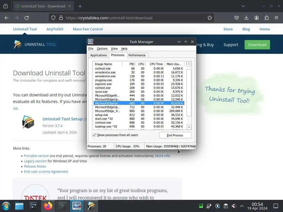Viewport: 283px width, 212px height.
Task: Open the Blog link
Action: (246, 29)
